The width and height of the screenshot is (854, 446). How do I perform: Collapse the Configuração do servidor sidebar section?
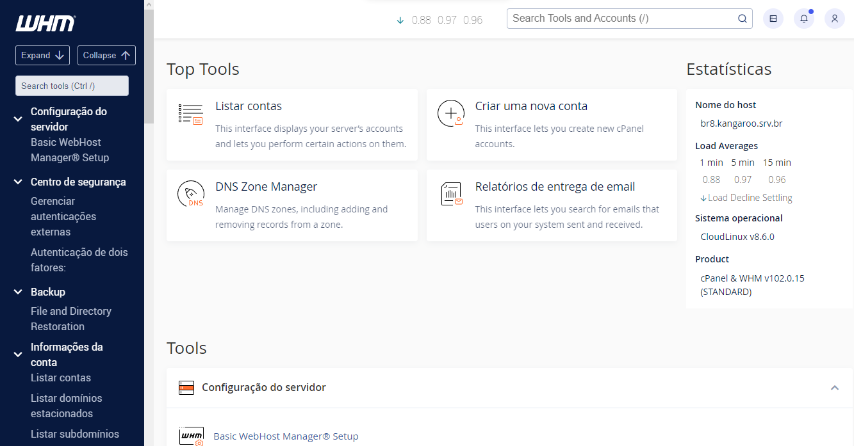pyautogui.click(x=18, y=119)
